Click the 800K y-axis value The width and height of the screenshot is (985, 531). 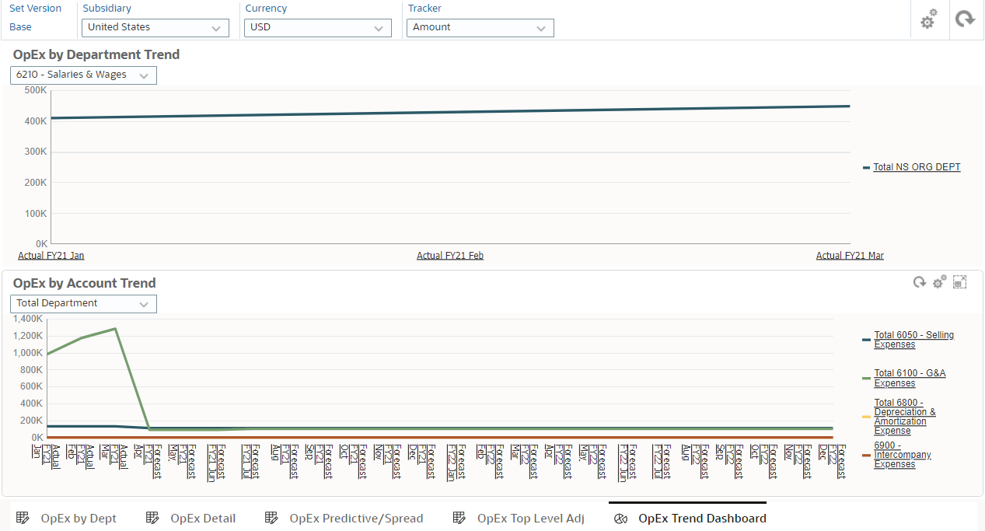(x=32, y=370)
